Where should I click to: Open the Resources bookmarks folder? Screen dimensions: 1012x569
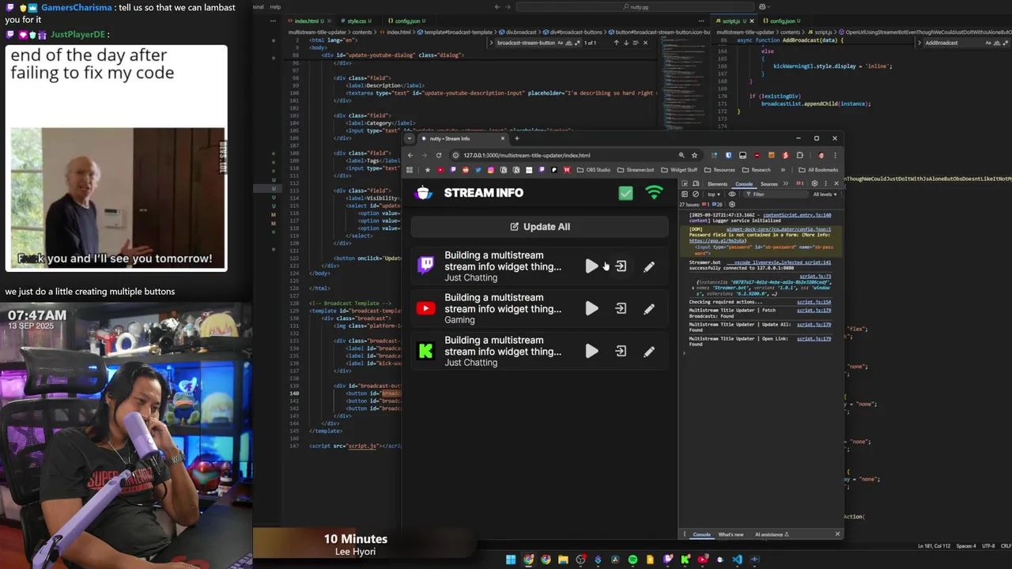pos(720,170)
